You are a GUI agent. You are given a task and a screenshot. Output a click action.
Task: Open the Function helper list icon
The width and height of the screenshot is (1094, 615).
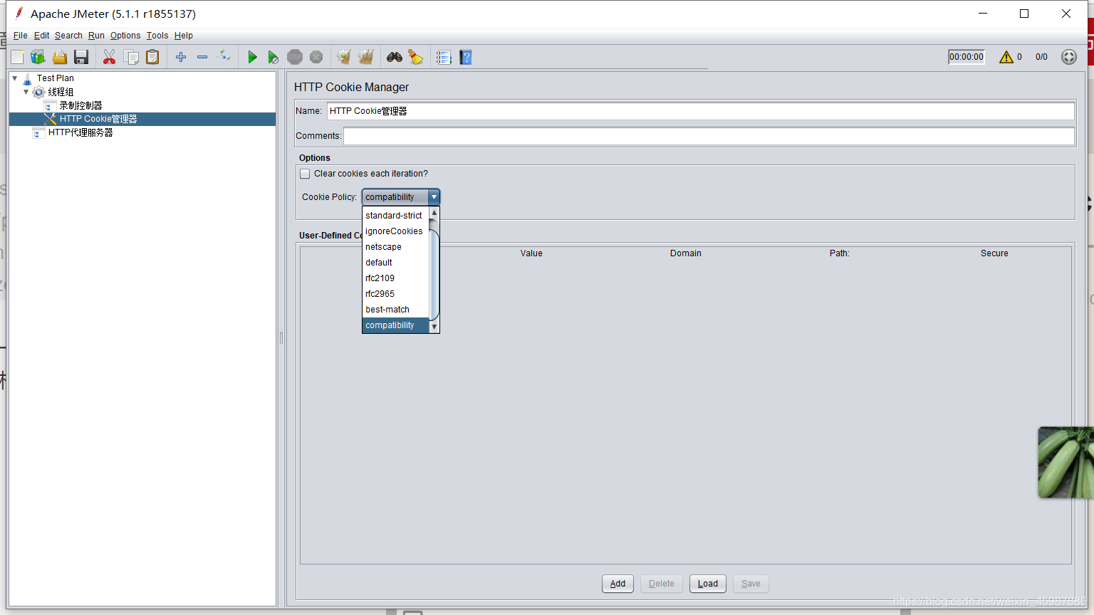[444, 57]
